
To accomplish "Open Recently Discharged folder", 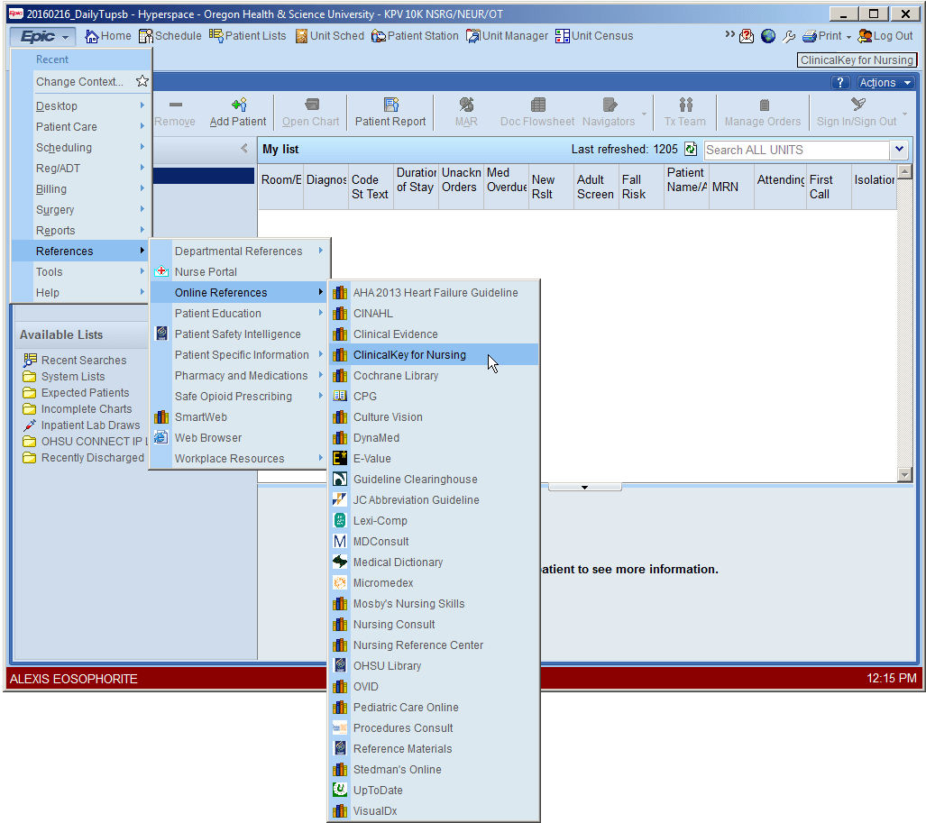I will click(83, 458).
